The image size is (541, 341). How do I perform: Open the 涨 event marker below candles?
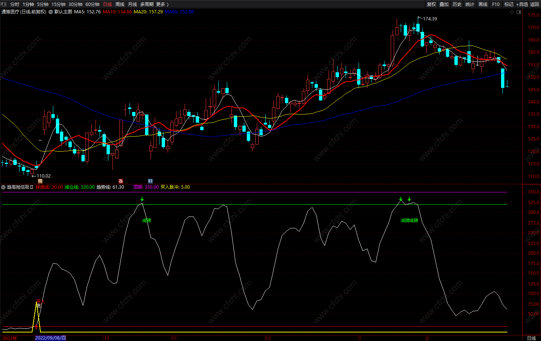tap(121, 181)
